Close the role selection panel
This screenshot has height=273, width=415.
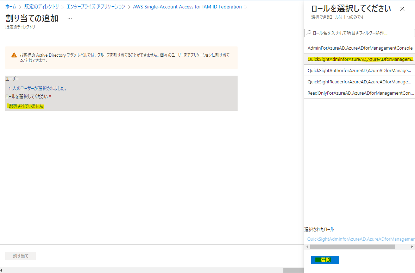pyautogui.click(x=402, y=9)
